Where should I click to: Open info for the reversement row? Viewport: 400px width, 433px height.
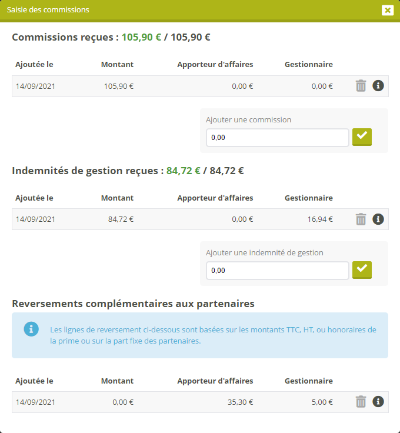378,402
